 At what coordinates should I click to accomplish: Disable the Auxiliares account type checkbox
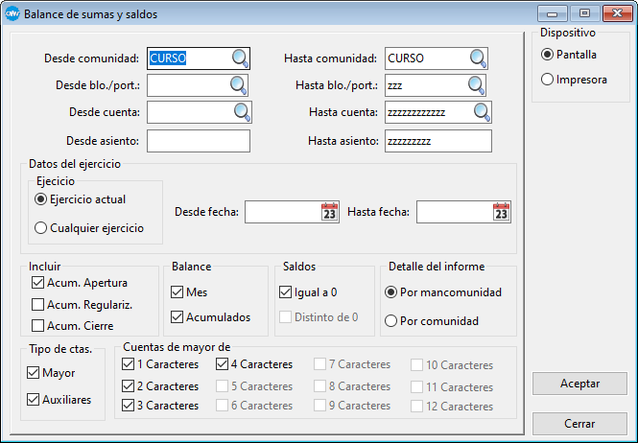point(35,399)
